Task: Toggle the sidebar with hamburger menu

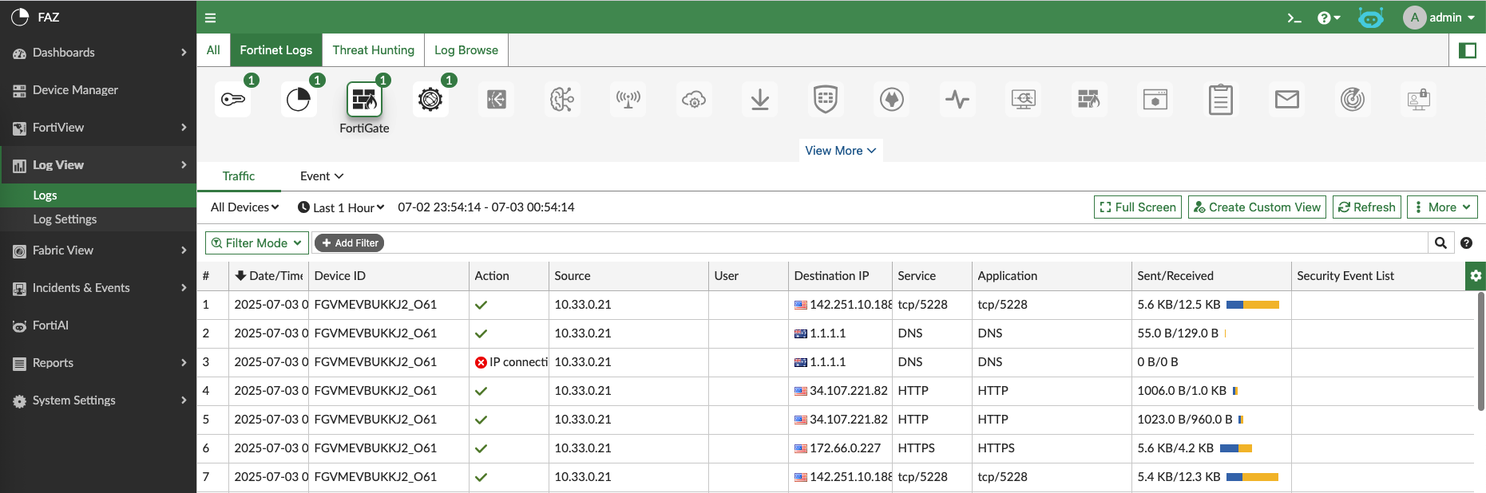Action: pos(211,18)
